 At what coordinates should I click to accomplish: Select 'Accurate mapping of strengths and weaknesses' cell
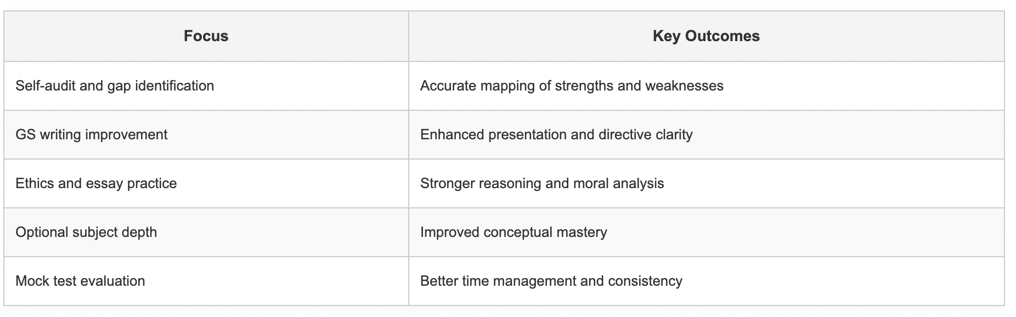click(572, 86)
